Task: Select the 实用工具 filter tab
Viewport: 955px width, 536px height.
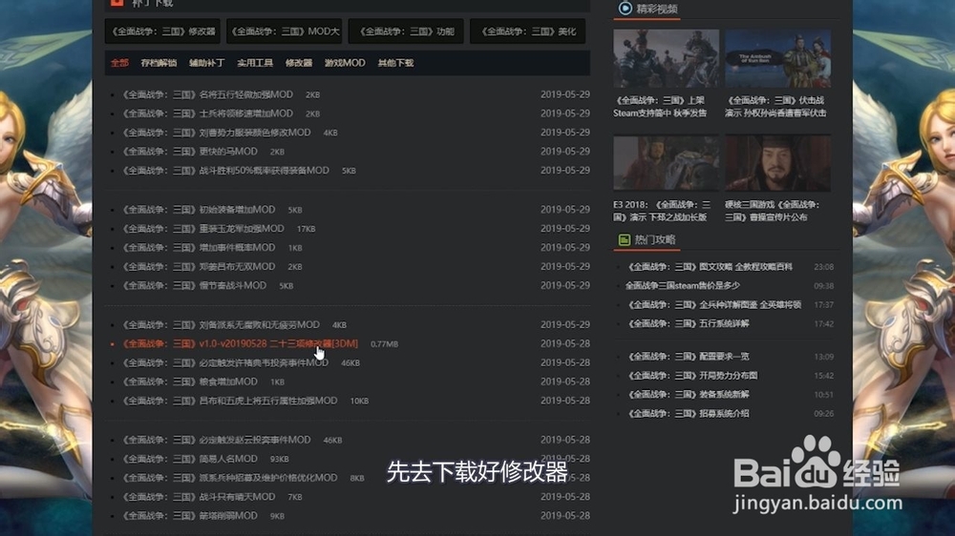Action: pos(255,63)
